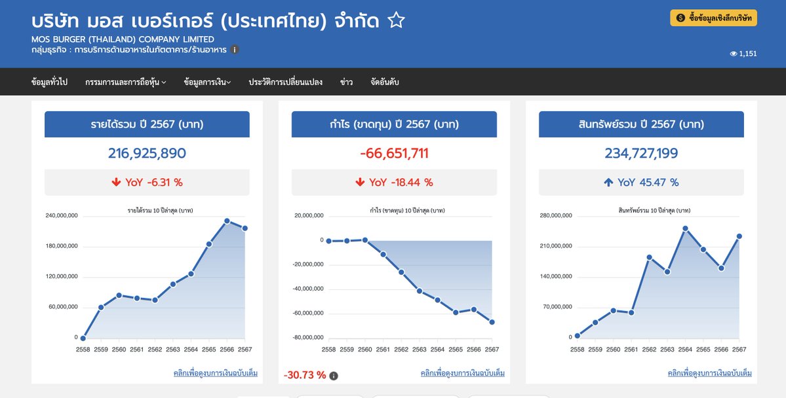Image resolution: width=786 pixels, height=398 pixels.
Task: Click the eye view count icon
Action: coord(734,54)
